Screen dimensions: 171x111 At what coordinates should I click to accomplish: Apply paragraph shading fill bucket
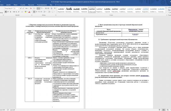tap(49, 12)
